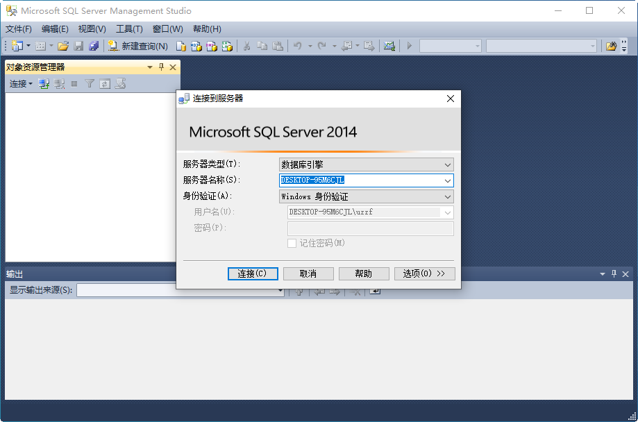Open the 连接 dropdown in Object Explorer

click(21, 84)
